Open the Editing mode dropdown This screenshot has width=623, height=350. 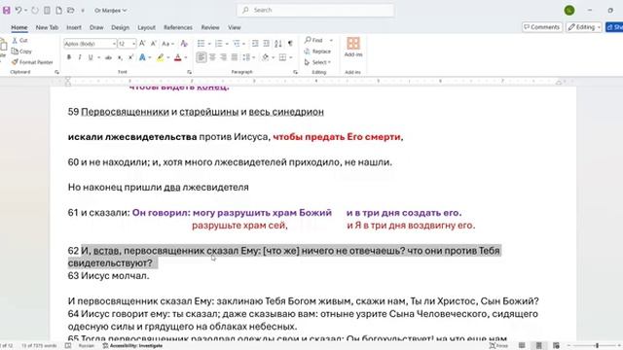click(x=584, y=27)
